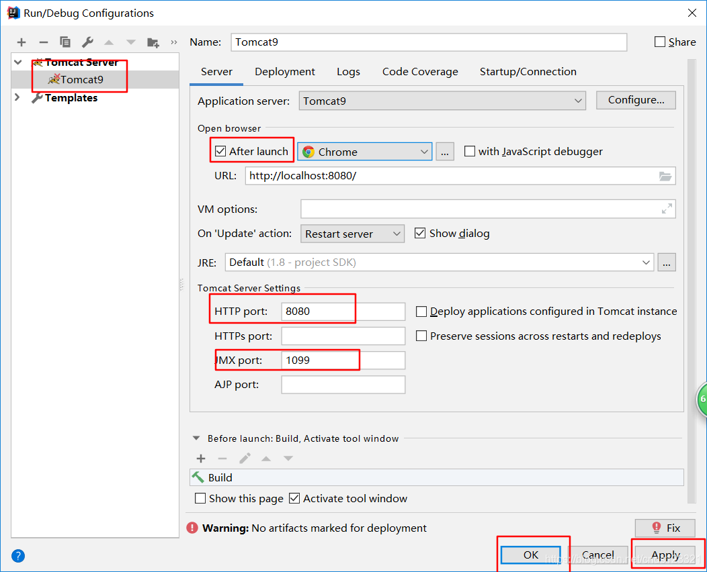Click JRE ellipsis browse button
Image resolution: width=707 pixels, height=572 pixels.
pyautogui.click(x=667, y=262)
